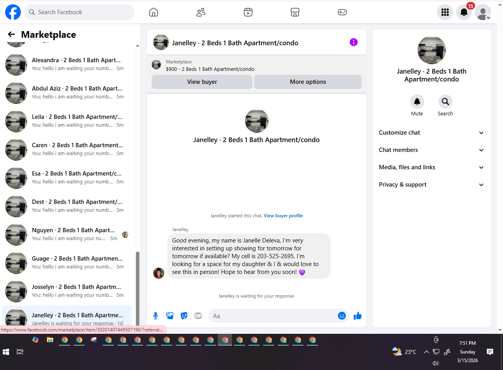
Task: Open the Abdul Aziz conversation
Action: [67, 93]
